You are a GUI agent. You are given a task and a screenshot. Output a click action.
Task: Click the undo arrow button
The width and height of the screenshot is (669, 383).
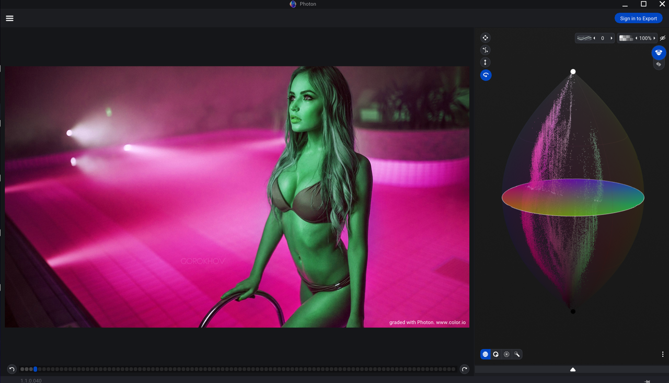click(x=12, y=369)
